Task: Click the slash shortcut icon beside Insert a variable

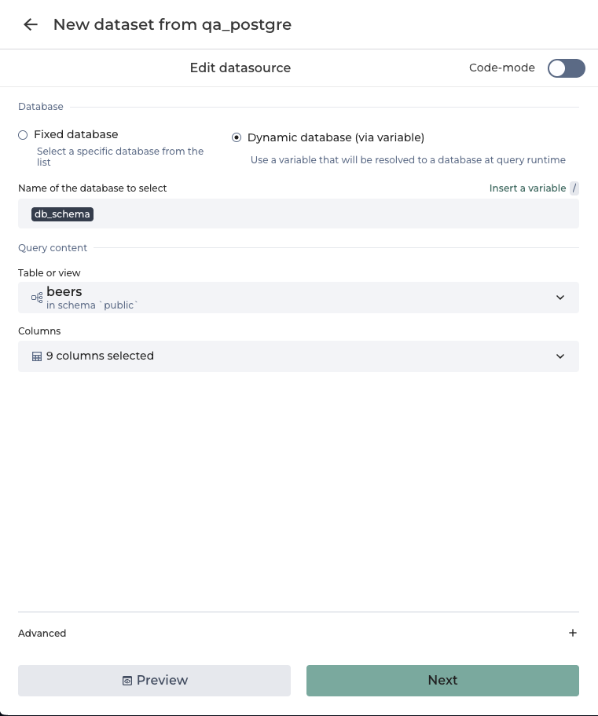Action: coord(574,188)
